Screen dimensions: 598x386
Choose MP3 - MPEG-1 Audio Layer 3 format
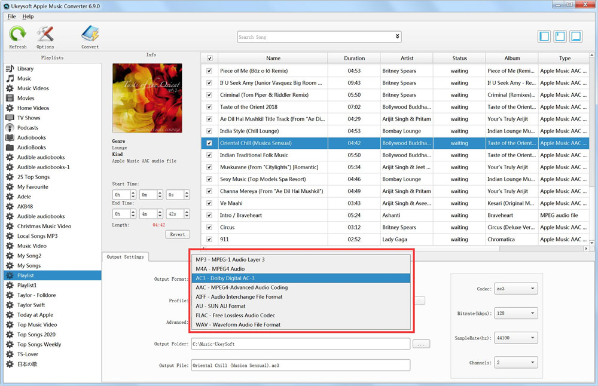301,259
